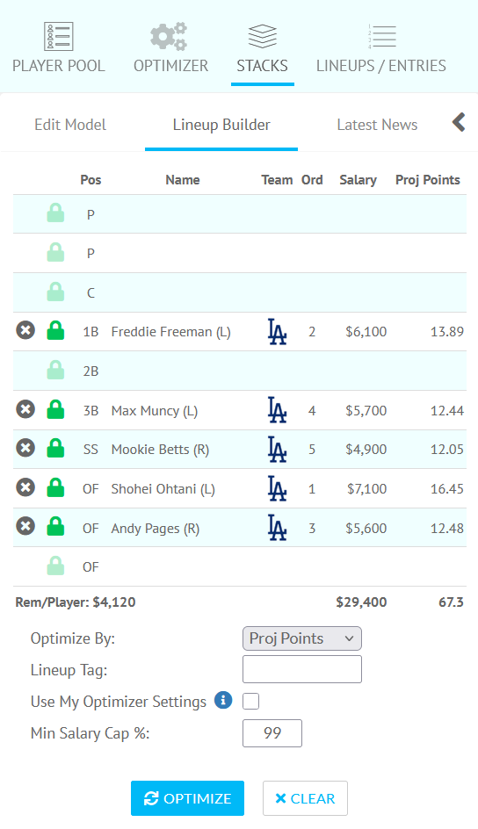
Task: Open the Player Pool section
Action: (x=59, y=48)
